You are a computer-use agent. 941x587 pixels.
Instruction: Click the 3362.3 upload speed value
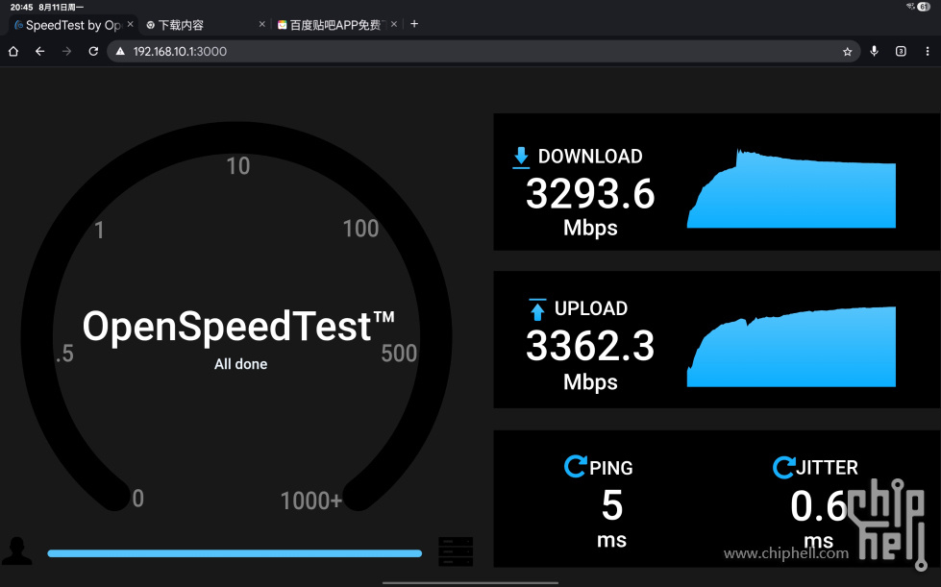tap(590, 346)
